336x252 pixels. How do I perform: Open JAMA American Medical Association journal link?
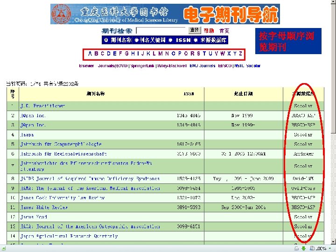coord(90,189)
